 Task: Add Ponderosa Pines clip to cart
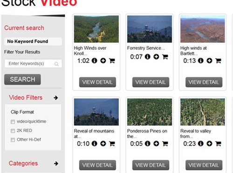pyautogui.click(x=165, y=144)
